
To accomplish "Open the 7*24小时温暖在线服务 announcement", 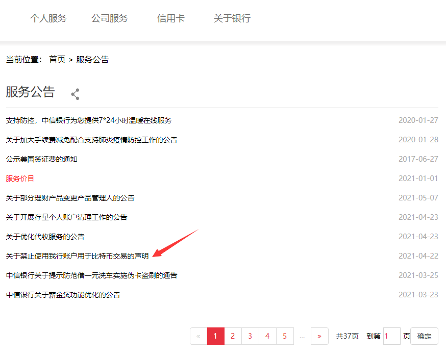I will coord(89,120).
